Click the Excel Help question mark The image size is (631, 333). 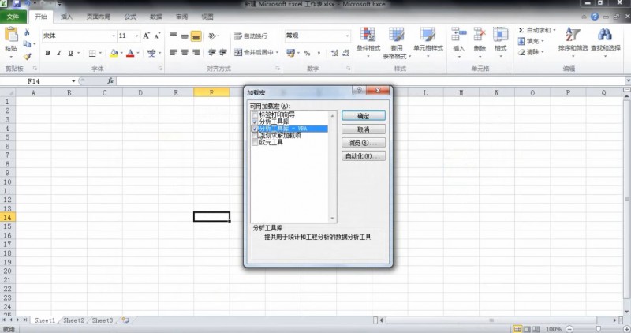(595, 17)
